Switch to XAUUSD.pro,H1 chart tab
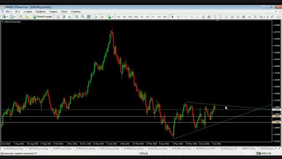 229,148
